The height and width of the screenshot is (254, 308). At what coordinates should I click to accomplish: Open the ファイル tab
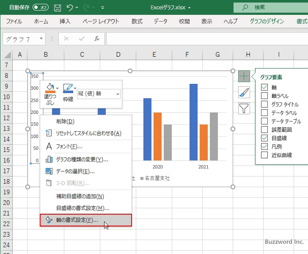pos(14,21)
